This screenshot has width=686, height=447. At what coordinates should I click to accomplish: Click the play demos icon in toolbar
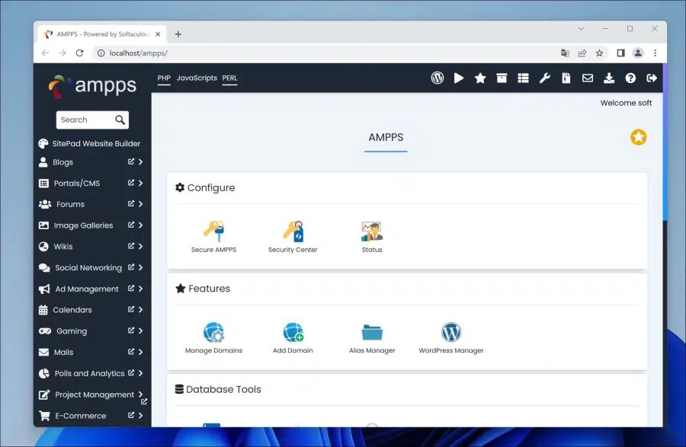click(x=459, y=78)
